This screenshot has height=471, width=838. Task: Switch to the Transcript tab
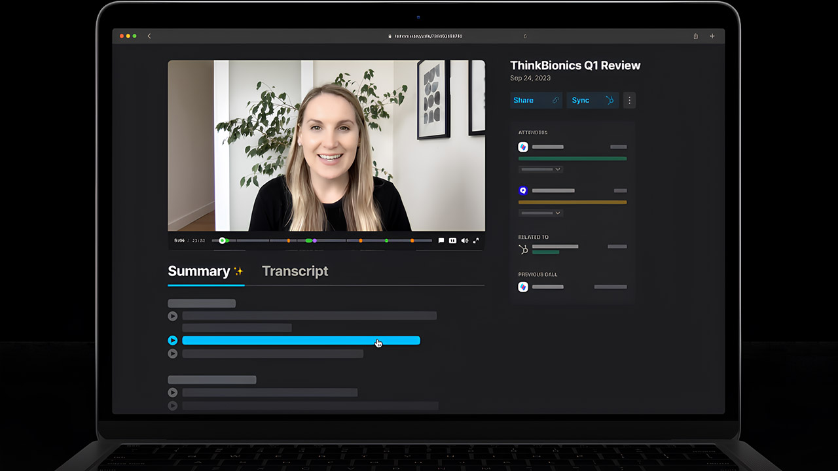[295, 271]
